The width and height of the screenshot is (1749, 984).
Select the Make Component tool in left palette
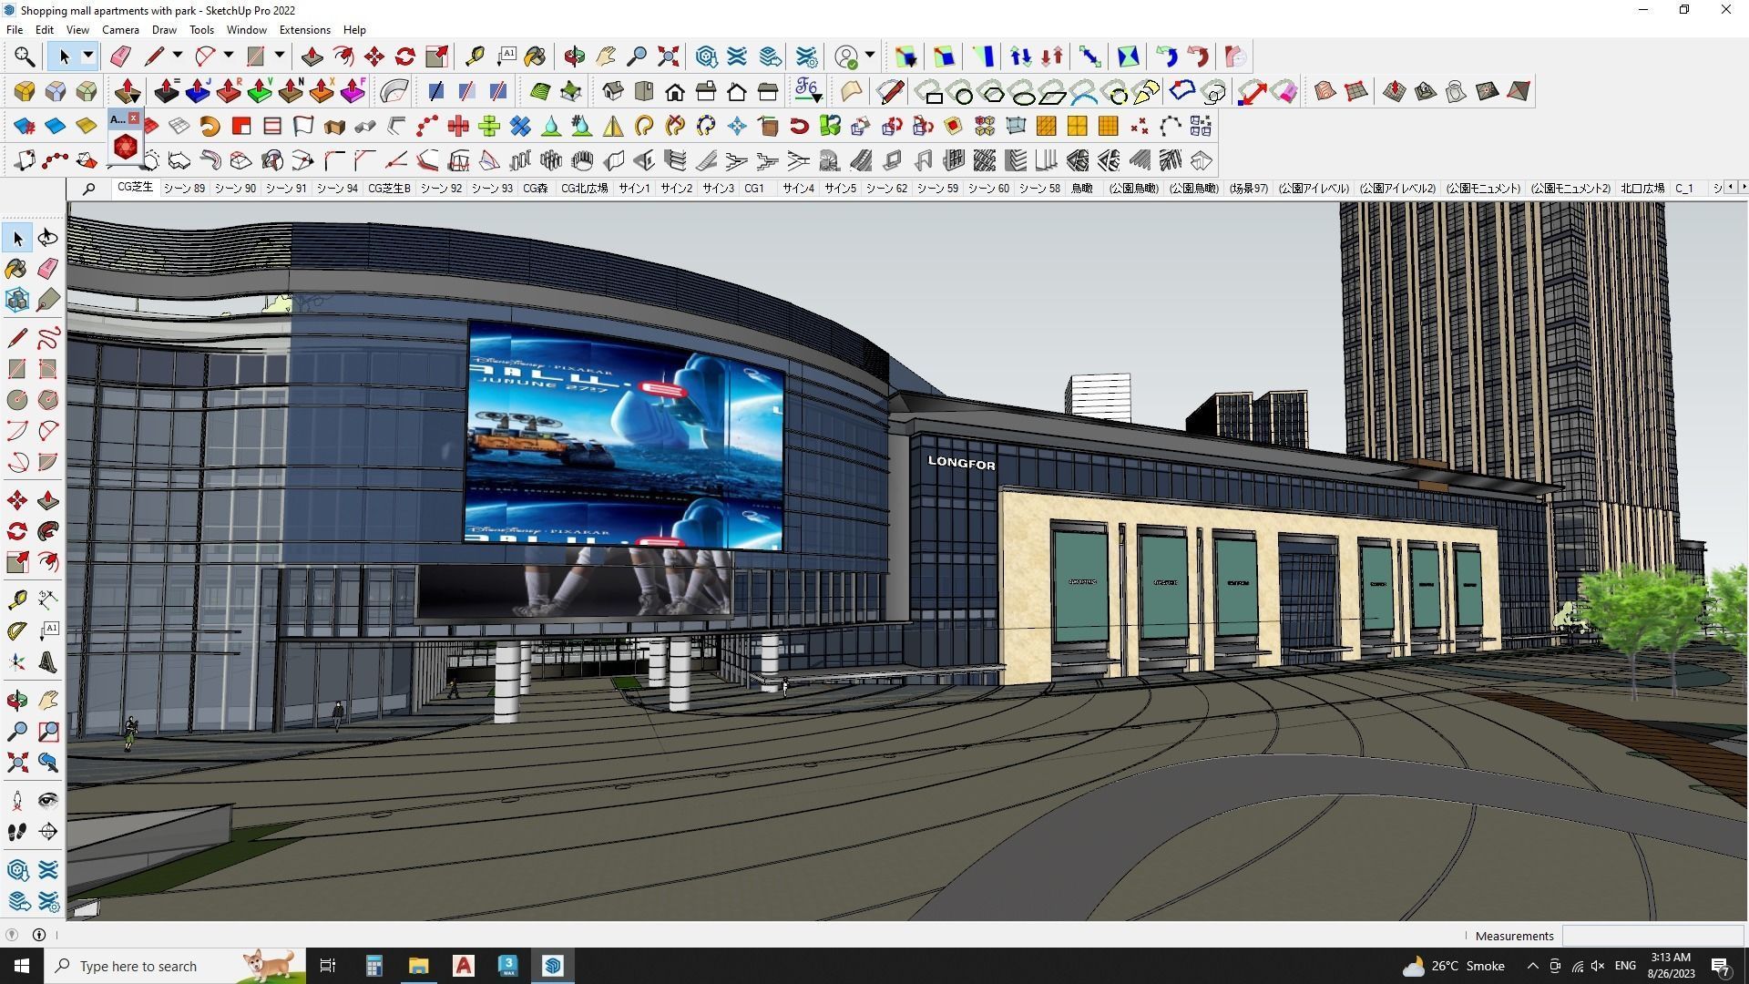(x=17, y=300)
